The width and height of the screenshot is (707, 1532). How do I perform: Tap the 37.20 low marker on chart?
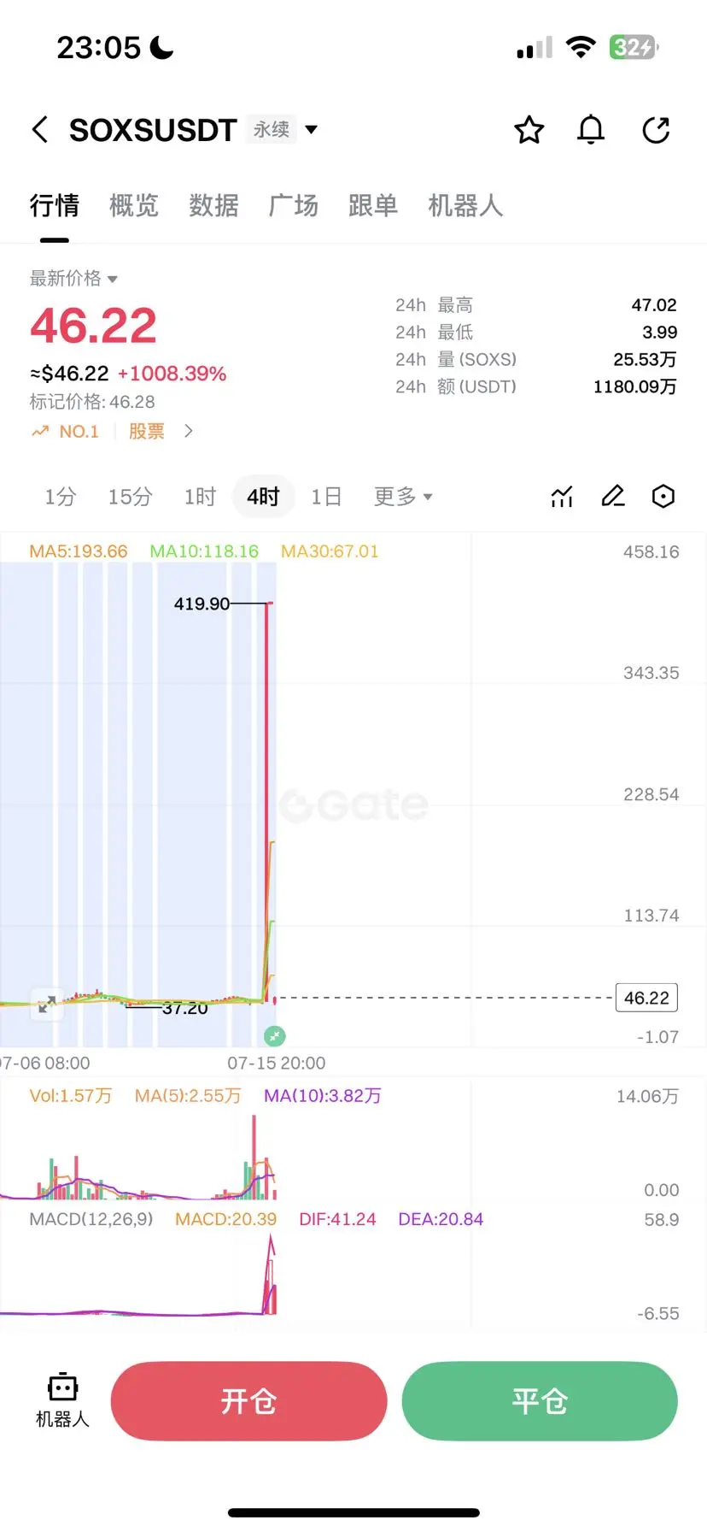[x=185, y=1009]
